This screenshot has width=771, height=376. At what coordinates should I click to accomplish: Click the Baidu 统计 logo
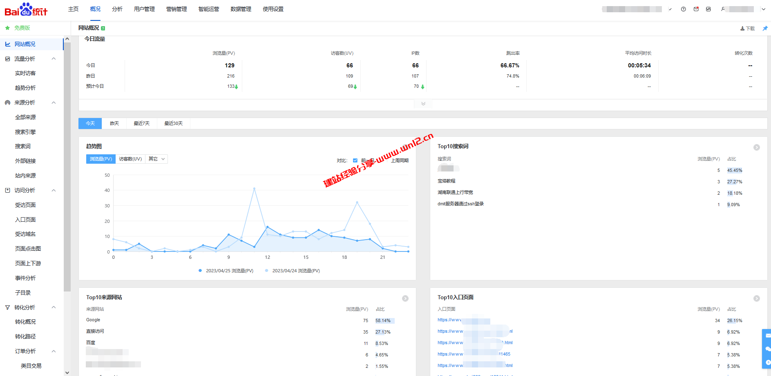click(x=26, y=9)
